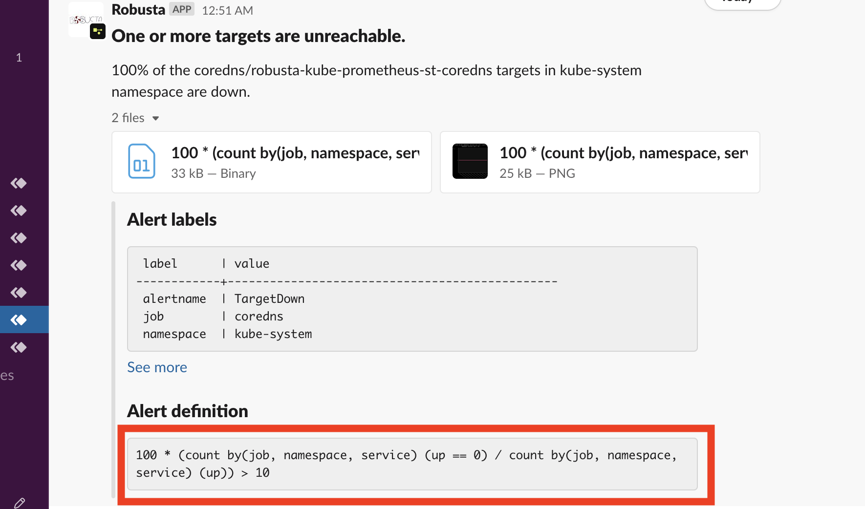Click the blue binary file icon
865x509 pixels.
click(141, 161)
